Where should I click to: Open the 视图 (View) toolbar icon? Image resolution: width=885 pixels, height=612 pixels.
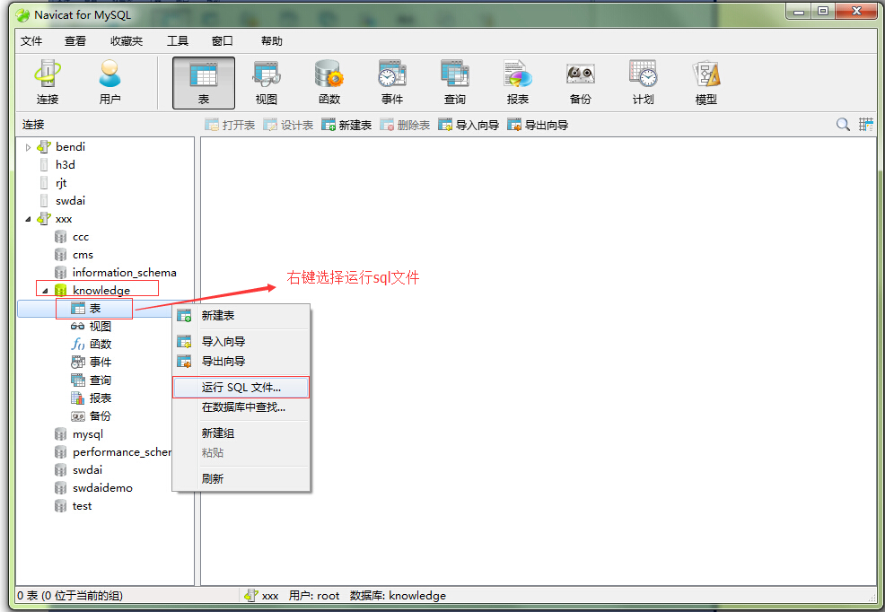pos(267,83)
